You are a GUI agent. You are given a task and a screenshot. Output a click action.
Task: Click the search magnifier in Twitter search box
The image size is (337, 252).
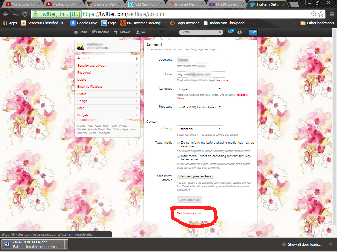tap(220, 32)
